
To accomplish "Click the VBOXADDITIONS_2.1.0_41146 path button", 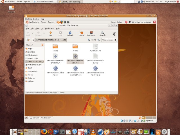I will point(51,40).
